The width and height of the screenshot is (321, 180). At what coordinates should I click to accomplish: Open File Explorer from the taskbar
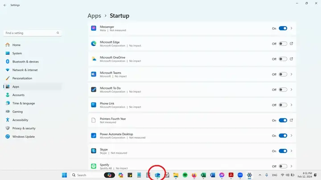(176, 175)
